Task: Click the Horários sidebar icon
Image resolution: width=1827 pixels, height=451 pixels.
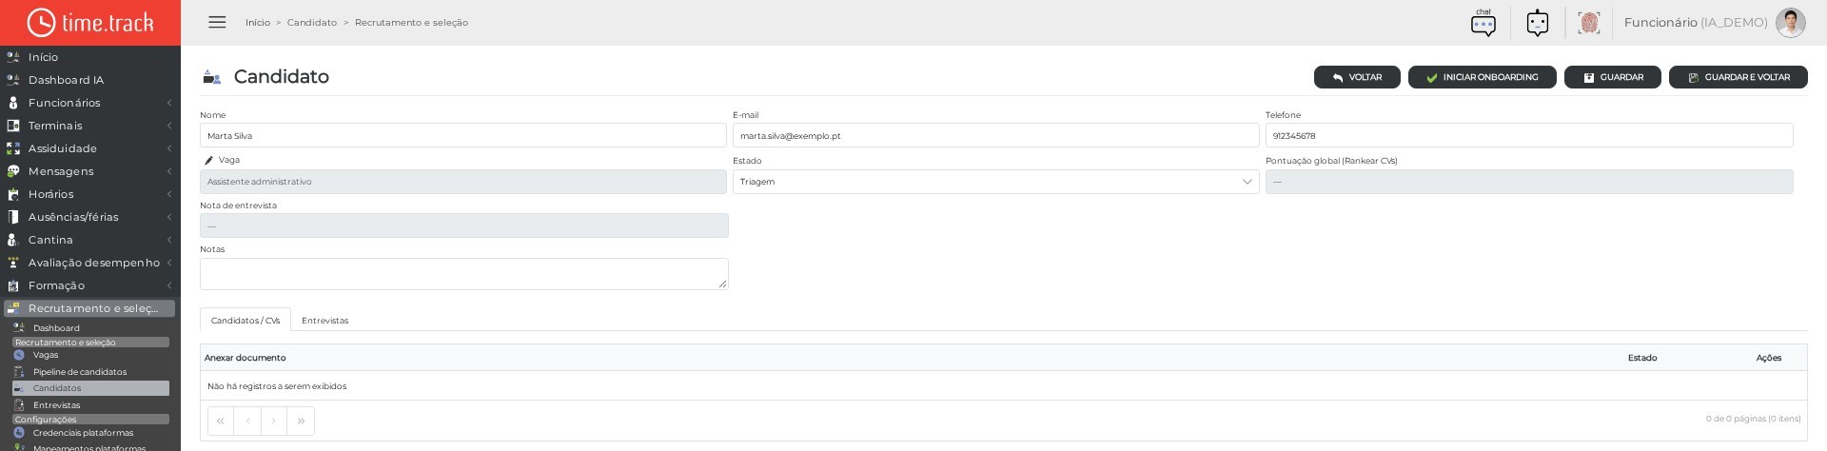Action: pos(13,194)
